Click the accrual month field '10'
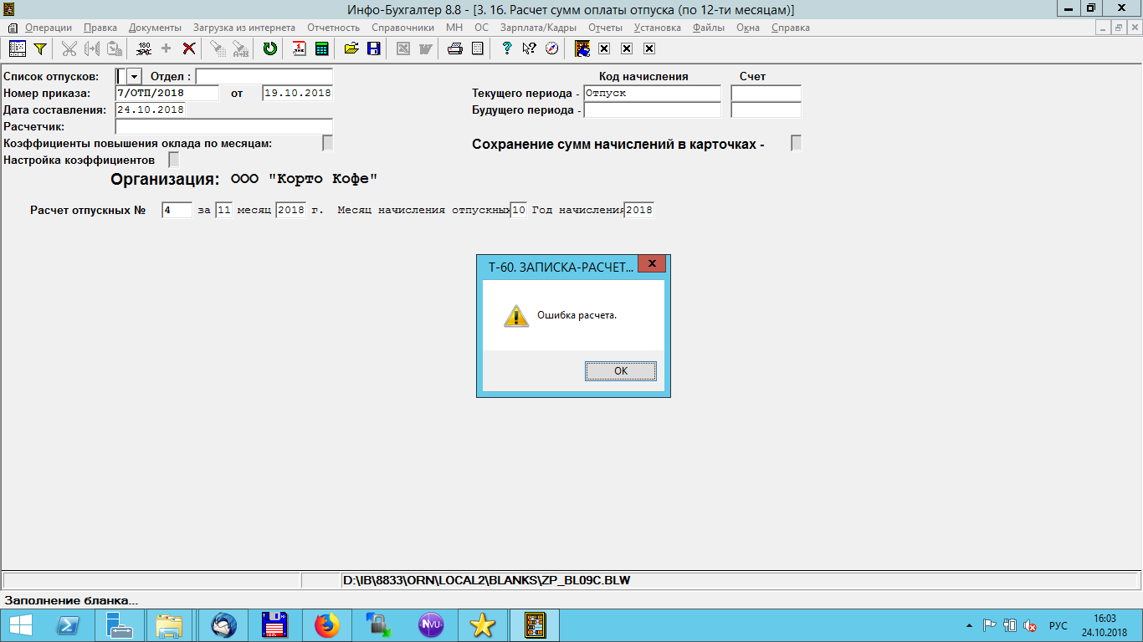Image resolution: width=1143 pixels, height=642 pixels. tap(519, 210)
